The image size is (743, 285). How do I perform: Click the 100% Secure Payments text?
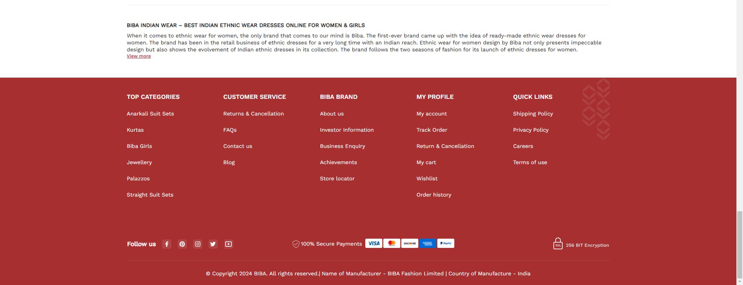331,244
